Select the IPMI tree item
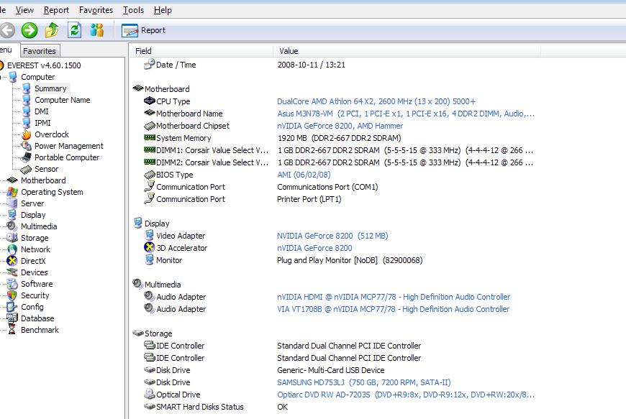 click(x=42, y=123)
